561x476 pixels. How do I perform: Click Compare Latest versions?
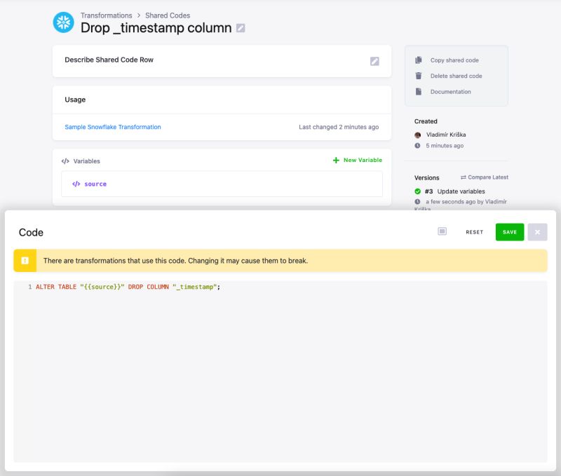pos(485,177)
